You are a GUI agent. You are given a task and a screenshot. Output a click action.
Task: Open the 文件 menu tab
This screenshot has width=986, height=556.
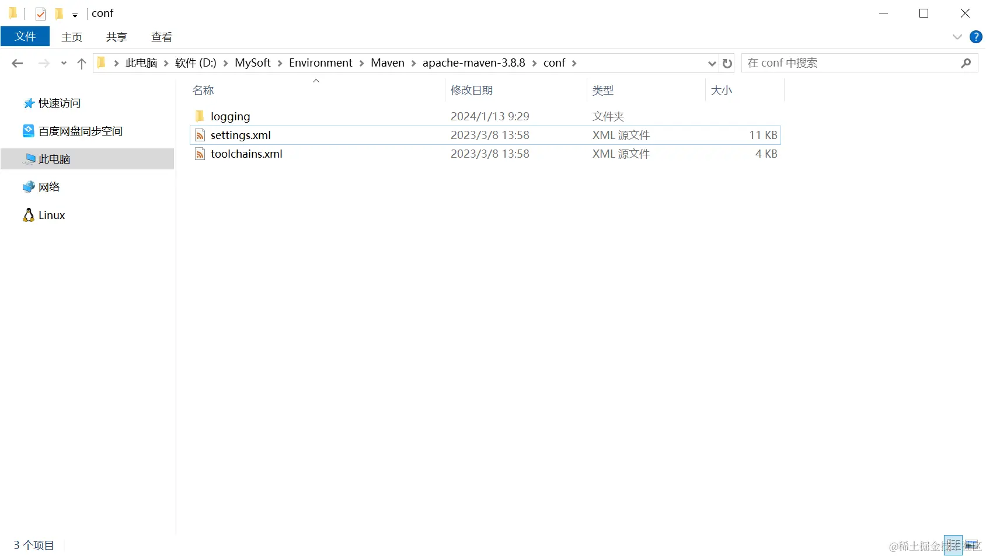[25, 37]
